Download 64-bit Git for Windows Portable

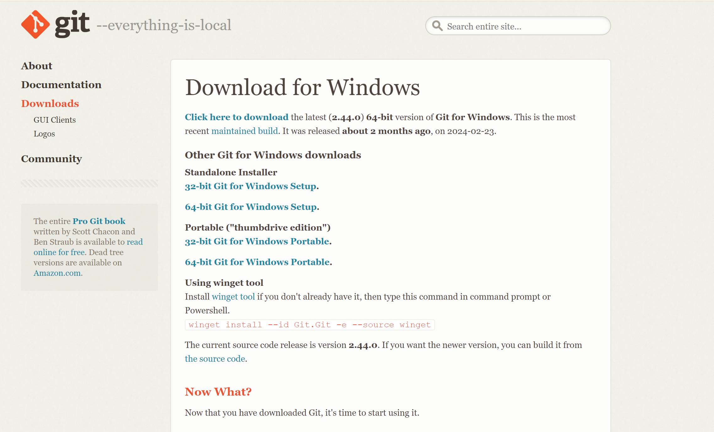click(257, 262)
